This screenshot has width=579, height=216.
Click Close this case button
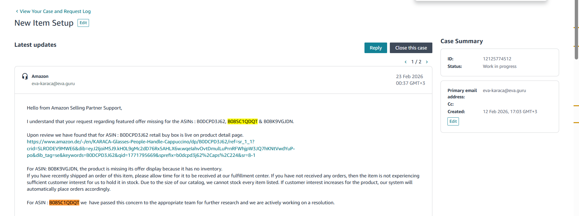411,48
